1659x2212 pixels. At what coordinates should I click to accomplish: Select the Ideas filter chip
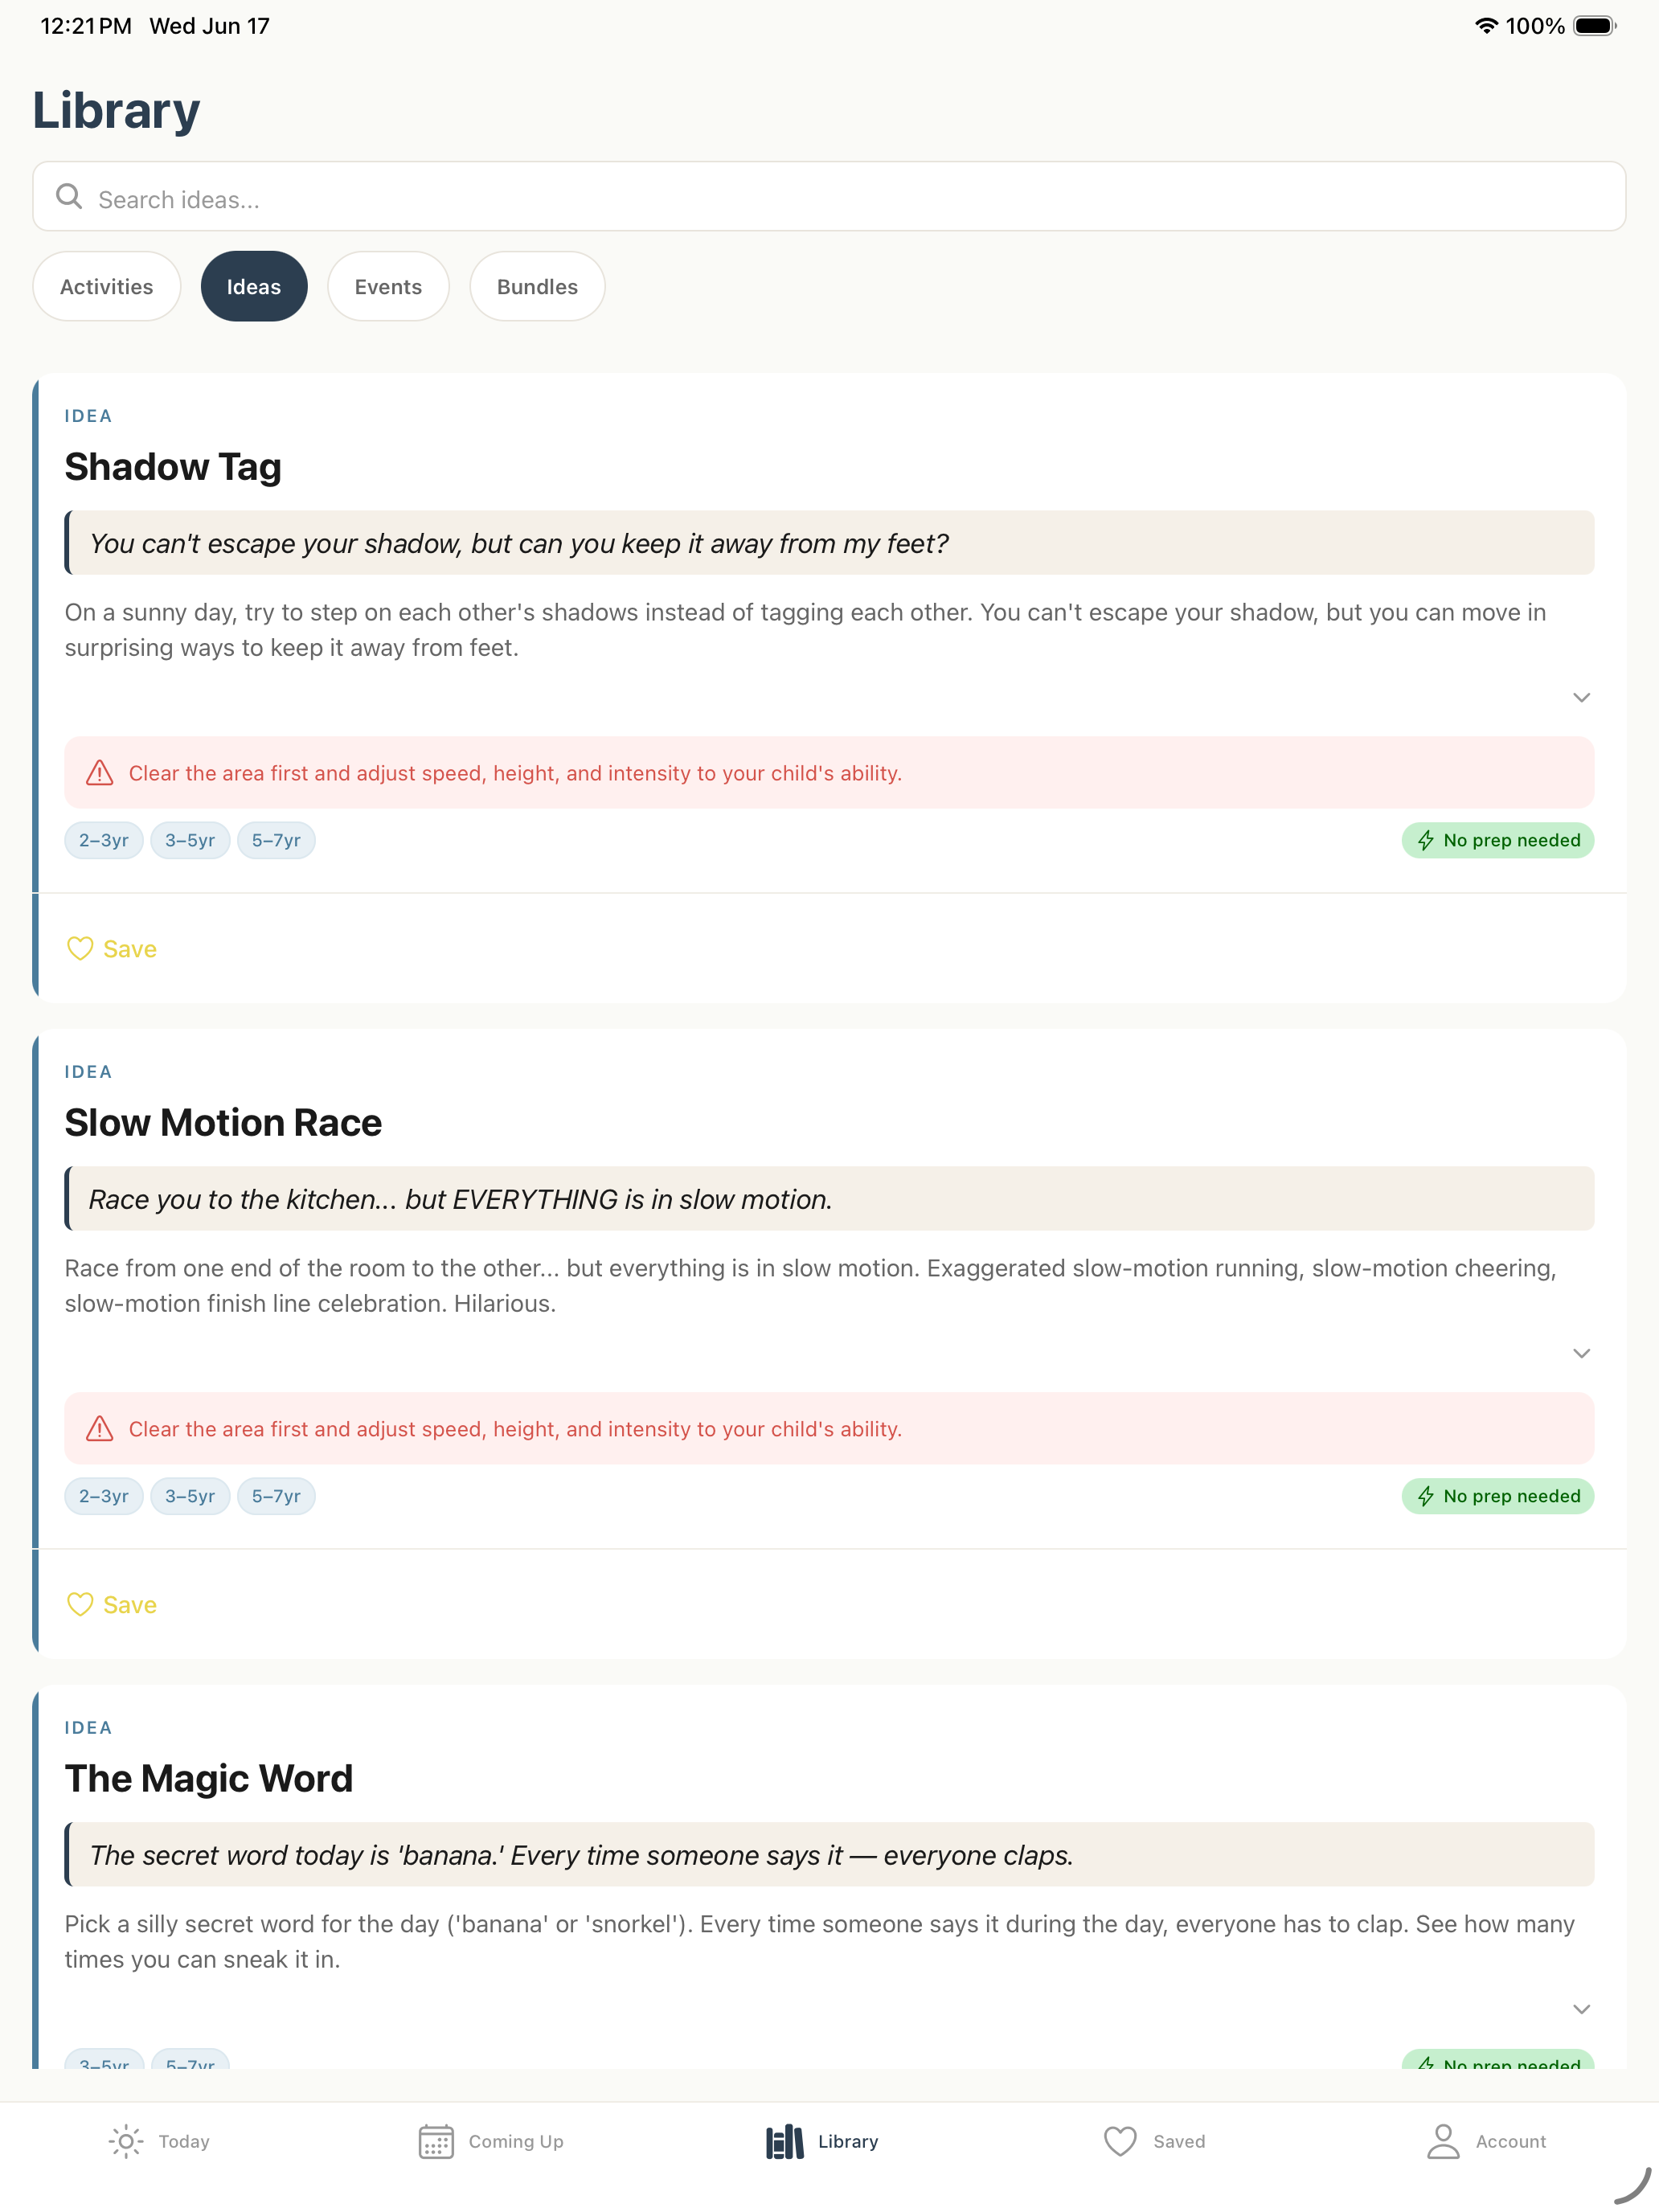coord(254,287)
